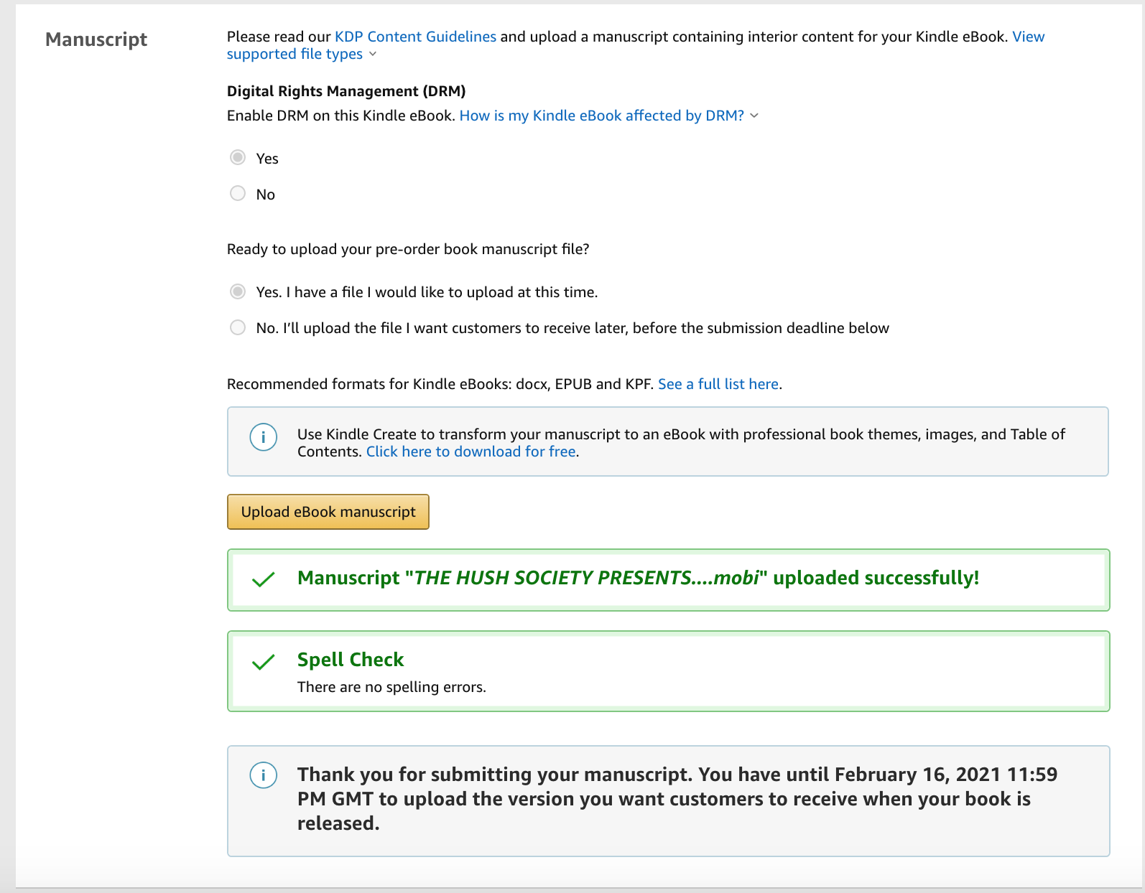Expand supported file types chevron
This screenshot has width=1145, height=893.
click(x=373, y=55)
